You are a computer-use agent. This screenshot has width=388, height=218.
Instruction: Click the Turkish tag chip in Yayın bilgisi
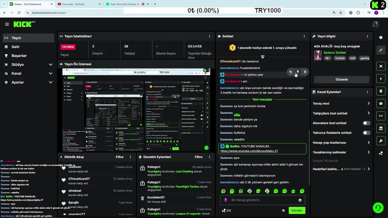point(340,58)
